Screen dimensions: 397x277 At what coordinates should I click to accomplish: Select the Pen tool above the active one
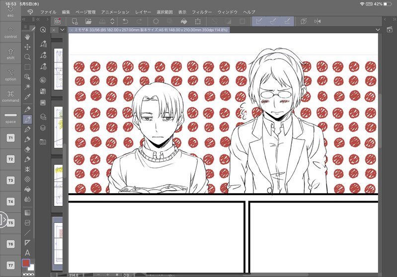pyautogui.click(x=27, y=109)
